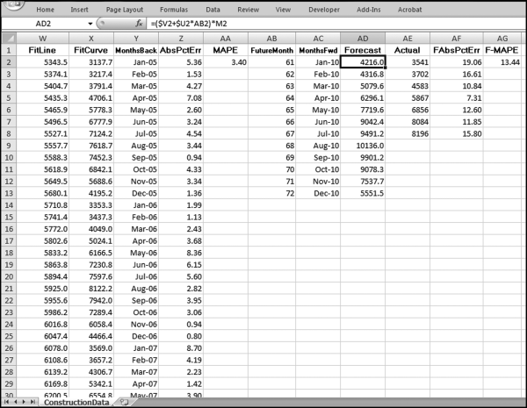This screenshot has height=408, width=527.
Task: Select the MAPE value 3.40
Action: 226,62
